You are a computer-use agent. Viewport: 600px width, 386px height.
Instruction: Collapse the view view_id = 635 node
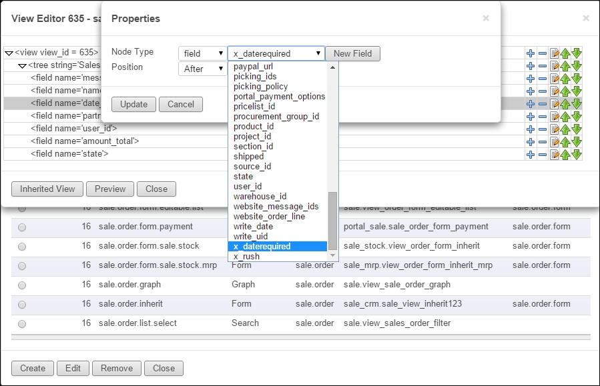pyautogui.click(x=9, y=53)
